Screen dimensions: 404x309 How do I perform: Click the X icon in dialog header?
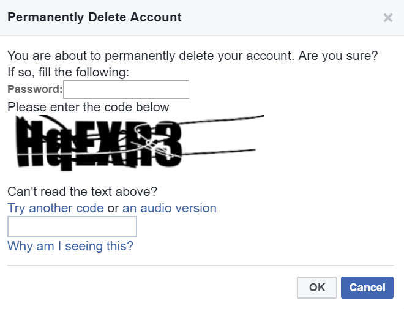[387, 18]
